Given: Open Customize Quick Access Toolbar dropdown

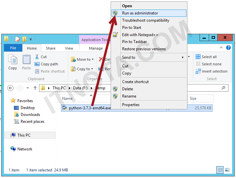Looking at the screenshot, I should [31, 39].
